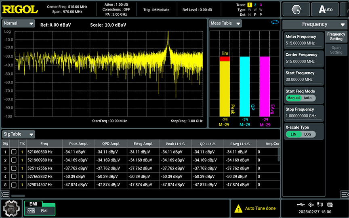Select the yellow Trace 1 indicator
This screenshot has height=218, width=349.
pos(249,4)
